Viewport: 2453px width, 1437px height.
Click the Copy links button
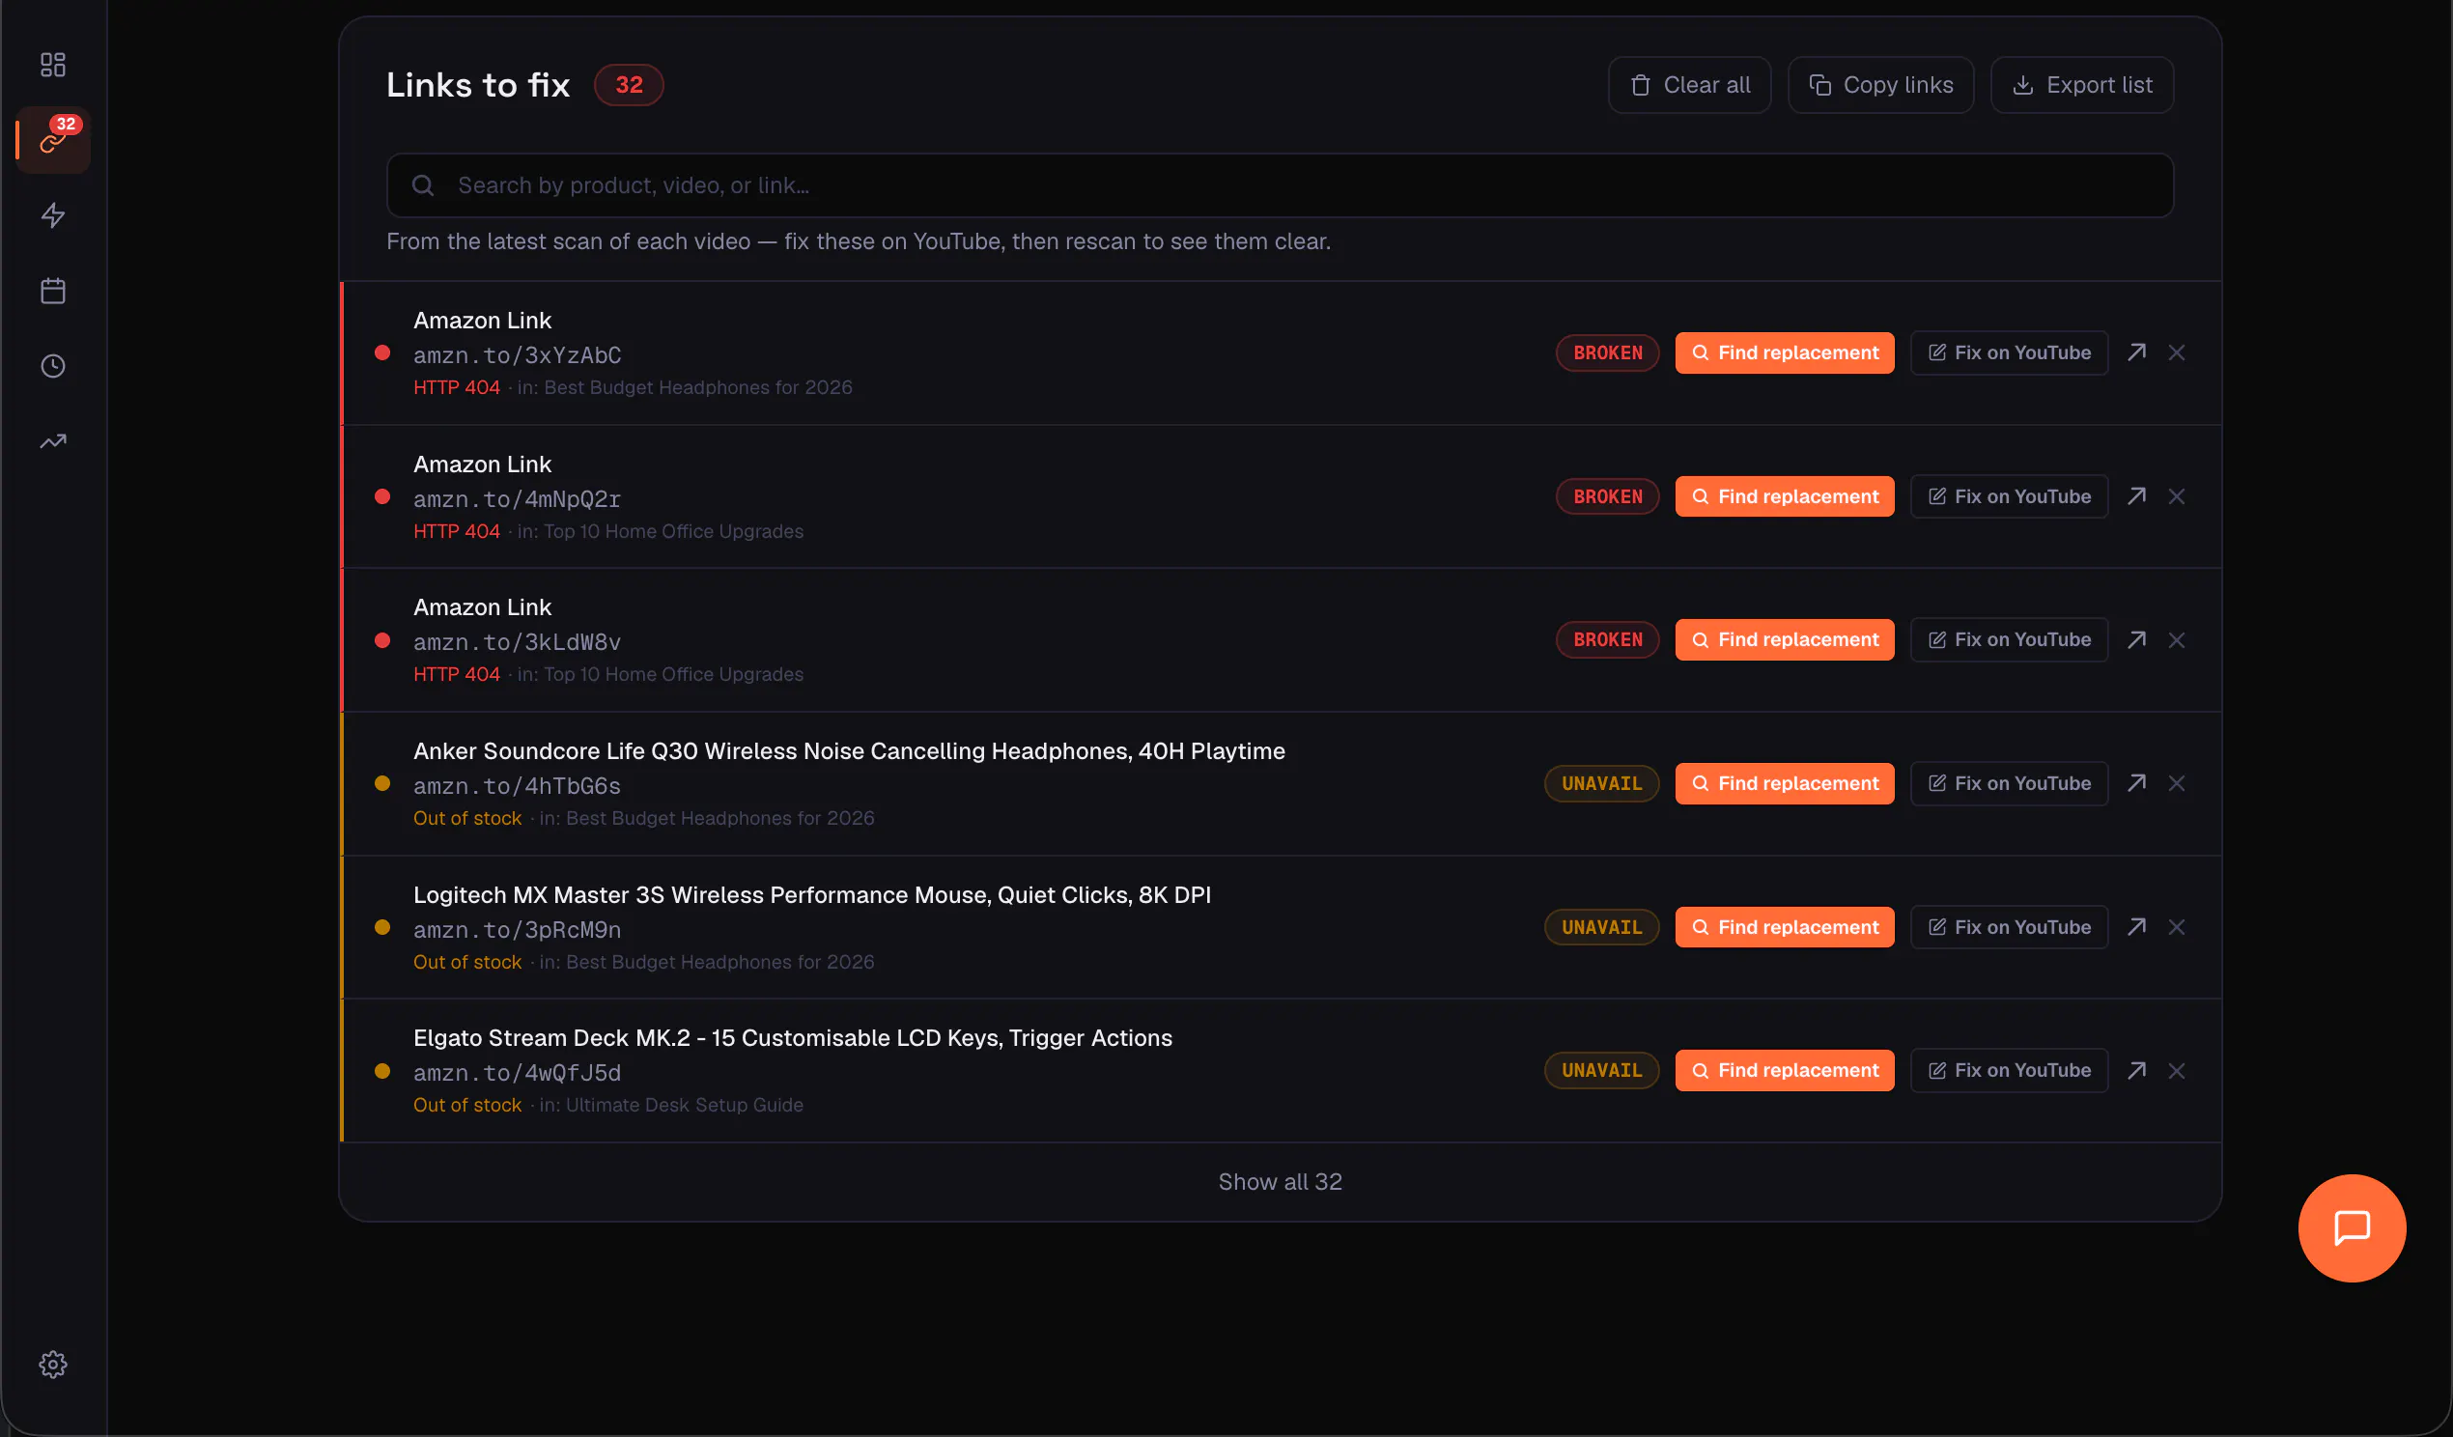[1880, 85]
